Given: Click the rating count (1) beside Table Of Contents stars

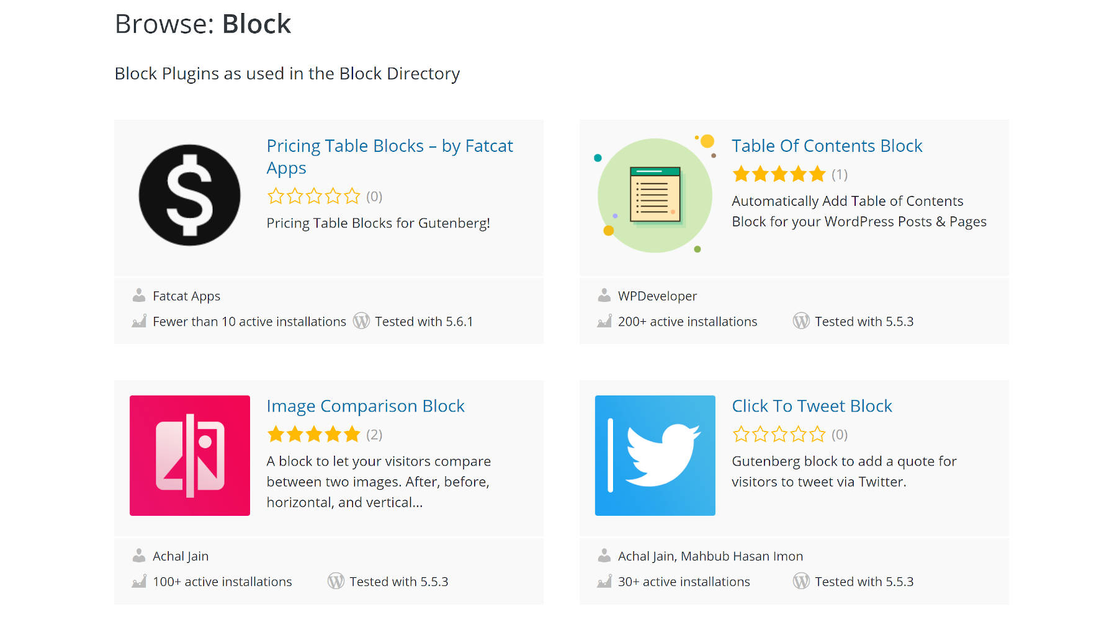Looking at the screenshot, I should coord(839,174).
